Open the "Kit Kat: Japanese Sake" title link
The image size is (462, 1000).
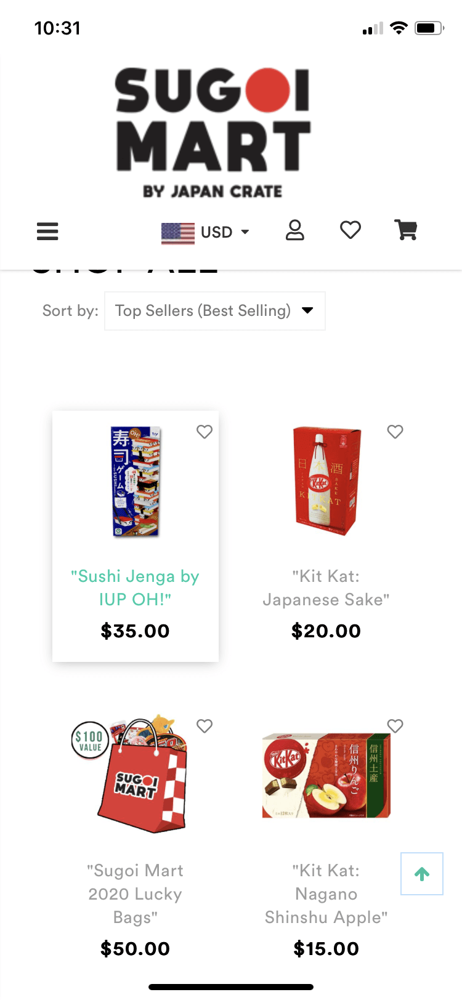click(326, 587)
